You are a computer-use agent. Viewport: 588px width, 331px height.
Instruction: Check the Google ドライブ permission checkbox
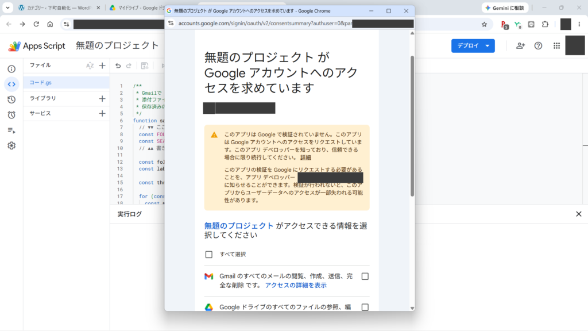click(x=365, y=307)
